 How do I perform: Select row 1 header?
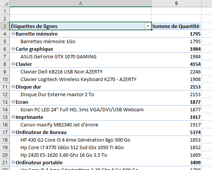pos(5,11)
